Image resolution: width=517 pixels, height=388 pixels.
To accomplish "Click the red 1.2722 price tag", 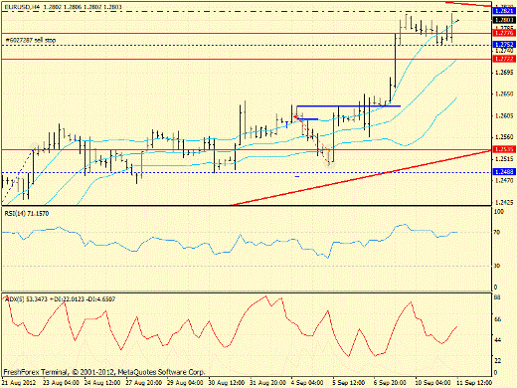I will click(x=504, y=59).
